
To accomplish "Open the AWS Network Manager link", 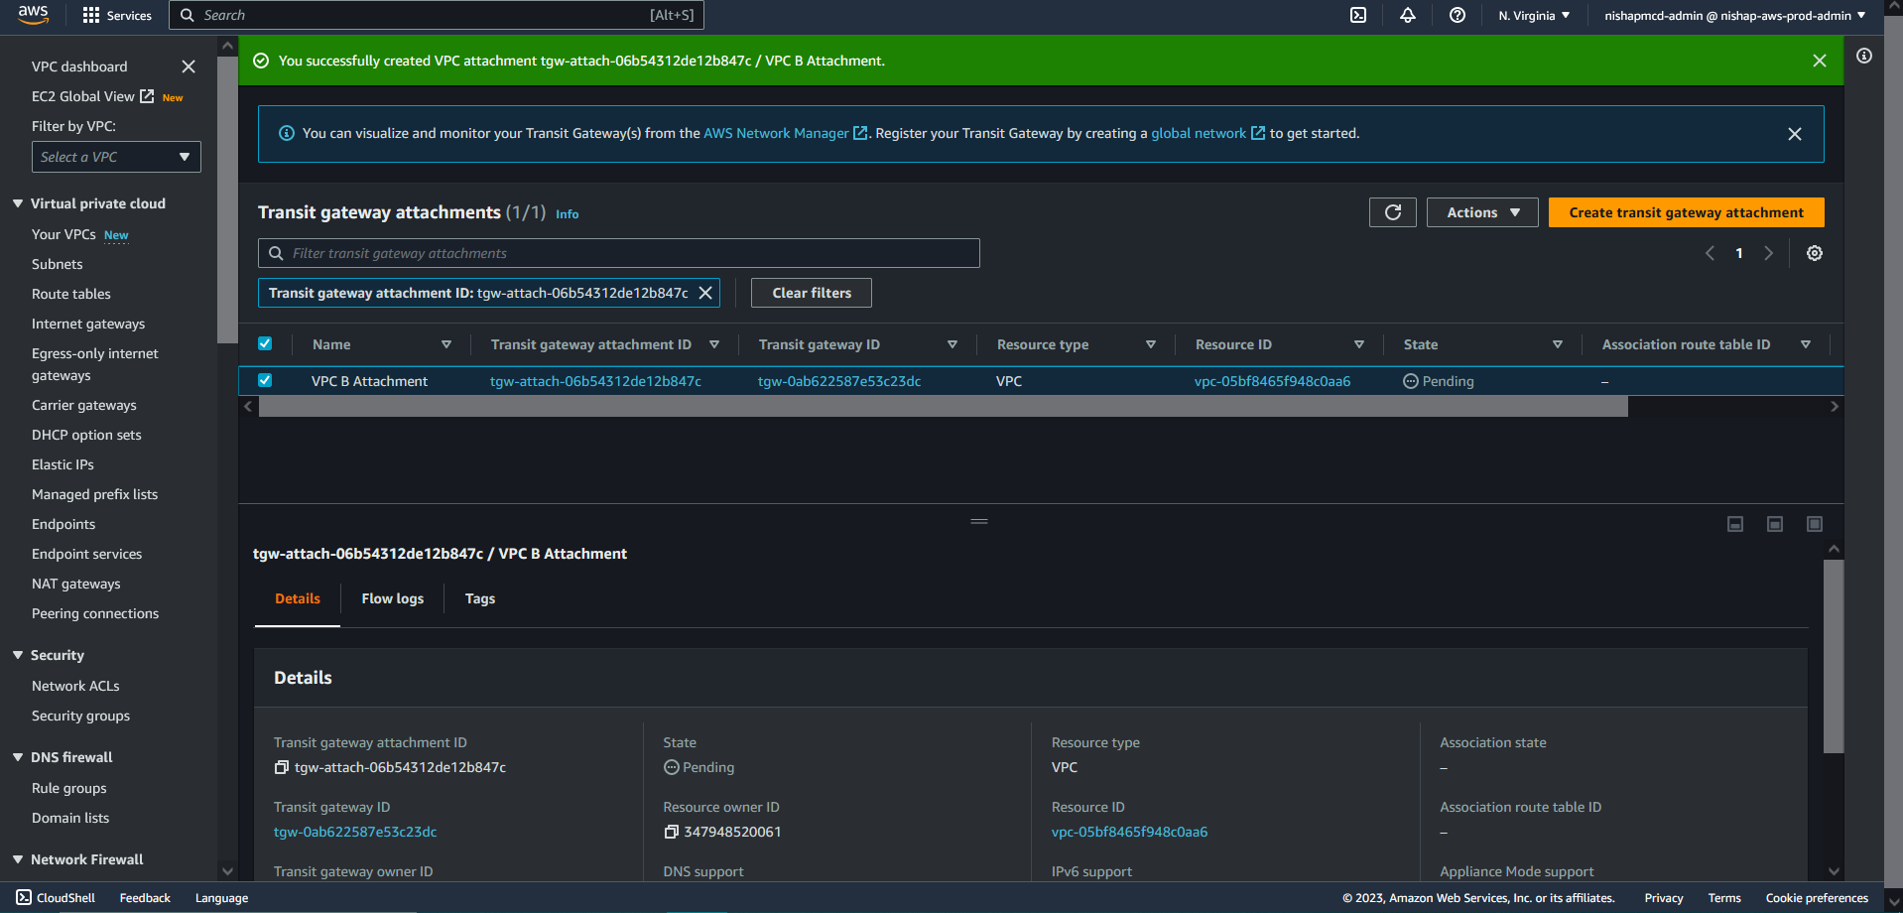I will tap(776, 133).
